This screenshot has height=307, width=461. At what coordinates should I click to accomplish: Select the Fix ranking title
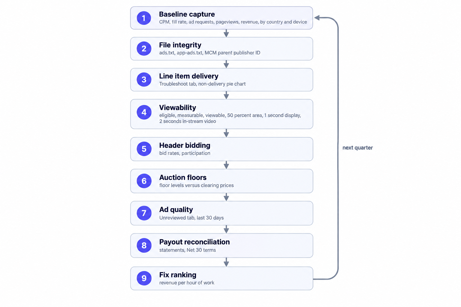click(178, 275)
